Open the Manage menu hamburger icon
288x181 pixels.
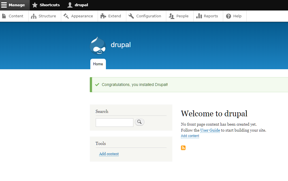[x=5, y=5]
